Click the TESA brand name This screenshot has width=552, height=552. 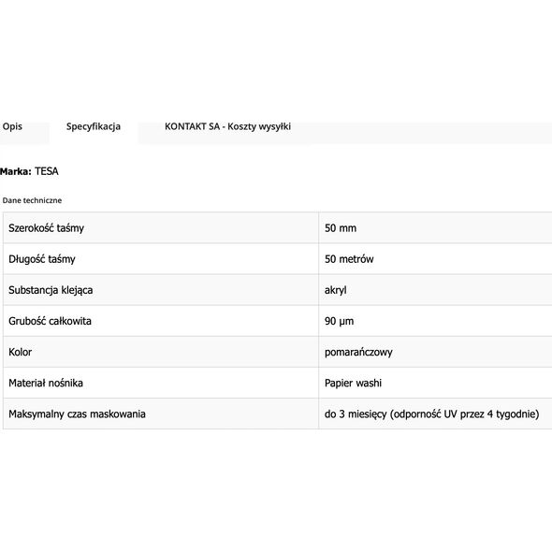tap(47, 171)
